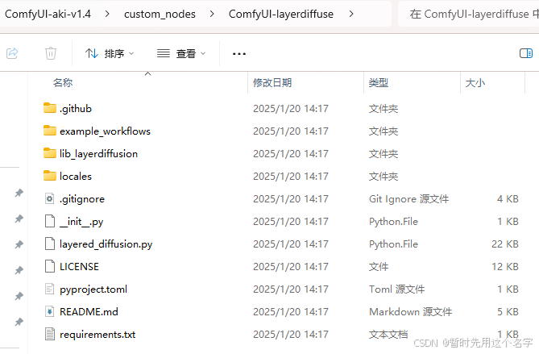Click the locales folder name
Screen dimensions: 539x354
[x=76, y=177]
